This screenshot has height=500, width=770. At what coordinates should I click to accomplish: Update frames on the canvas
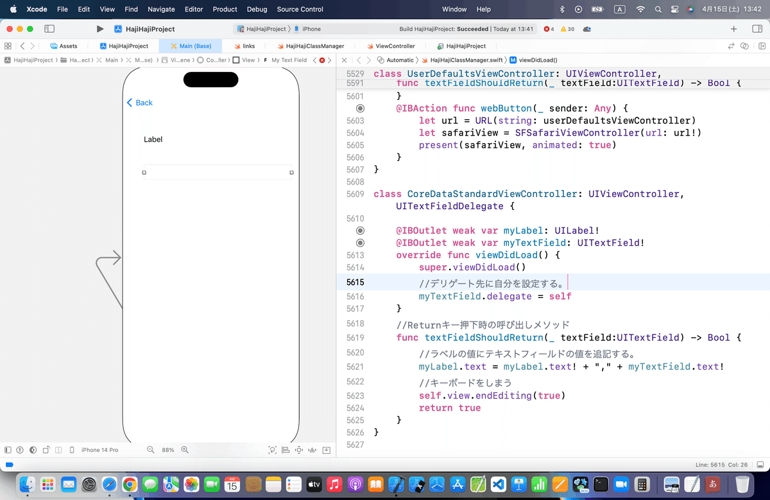pos(273,450)
